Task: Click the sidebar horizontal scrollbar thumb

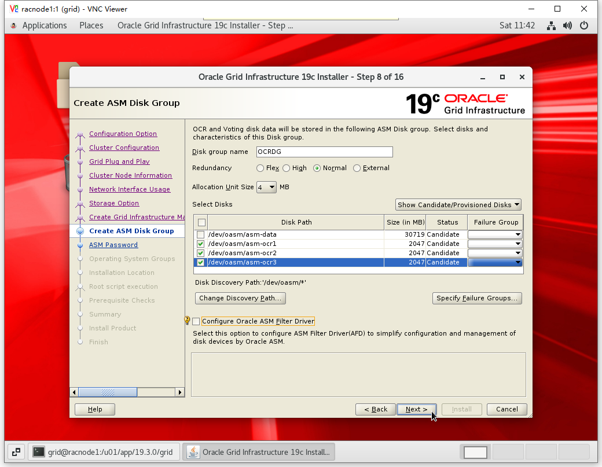Action: (x=108, y=392)
